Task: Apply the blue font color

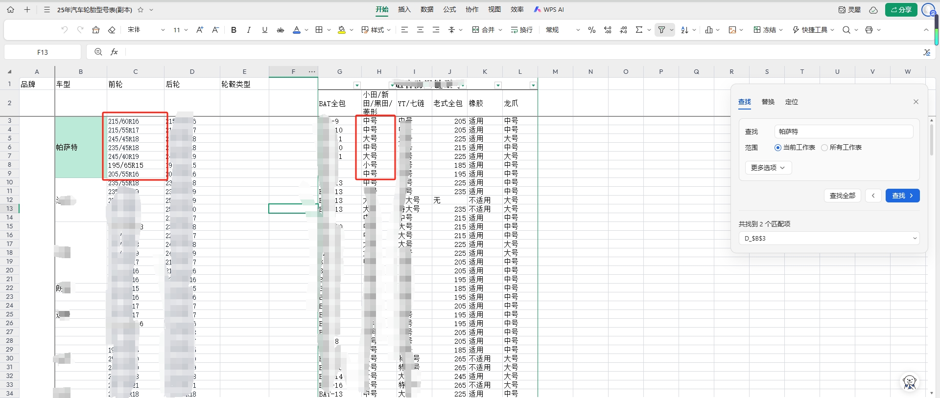Action: click(297, 30)
